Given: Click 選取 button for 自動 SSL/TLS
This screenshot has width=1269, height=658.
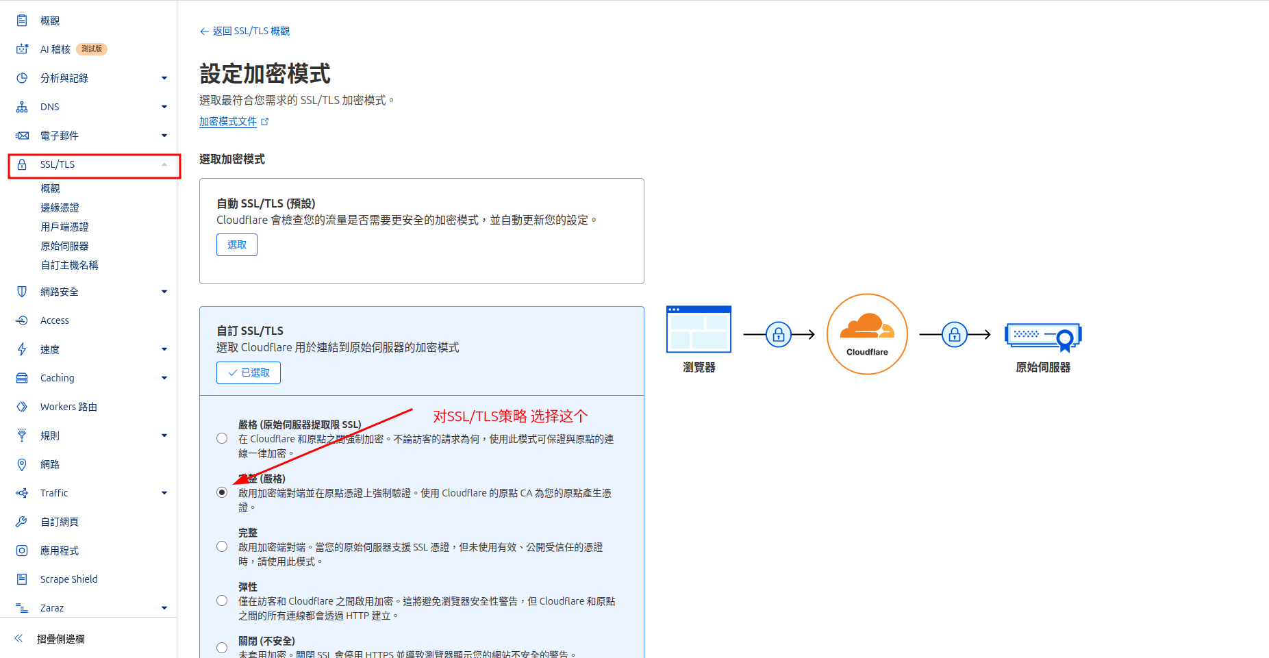Looking at the screenshot, I should (237, 244).
